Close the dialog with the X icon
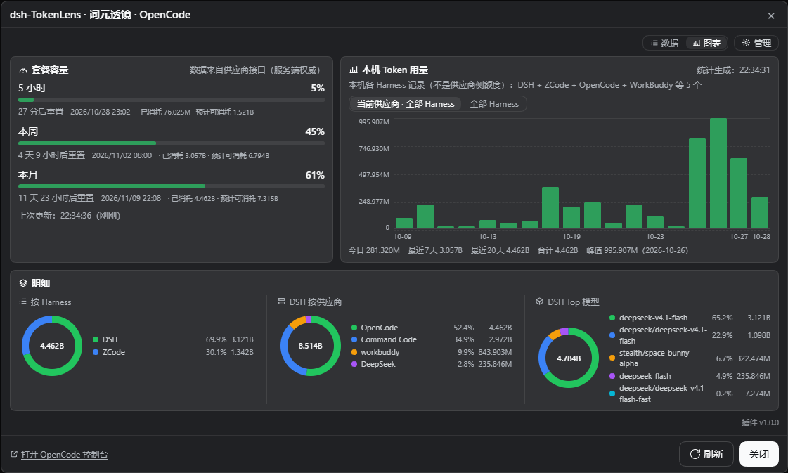The image size is (788, 473). click(771, 15)
